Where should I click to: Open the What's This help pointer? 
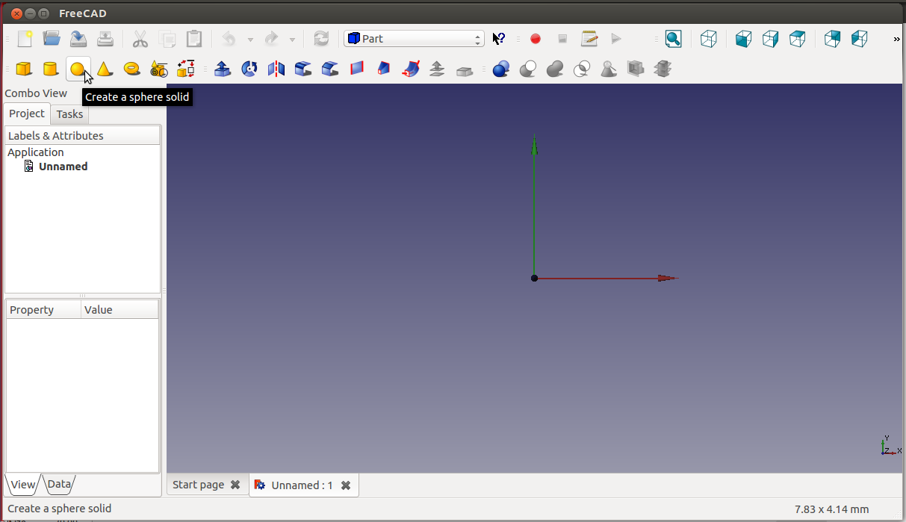pos(499,39)
